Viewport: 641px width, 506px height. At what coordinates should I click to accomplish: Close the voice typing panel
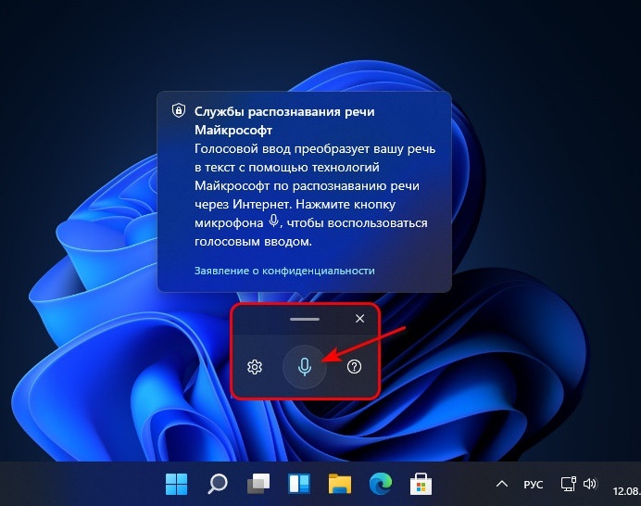pos(359,318)
